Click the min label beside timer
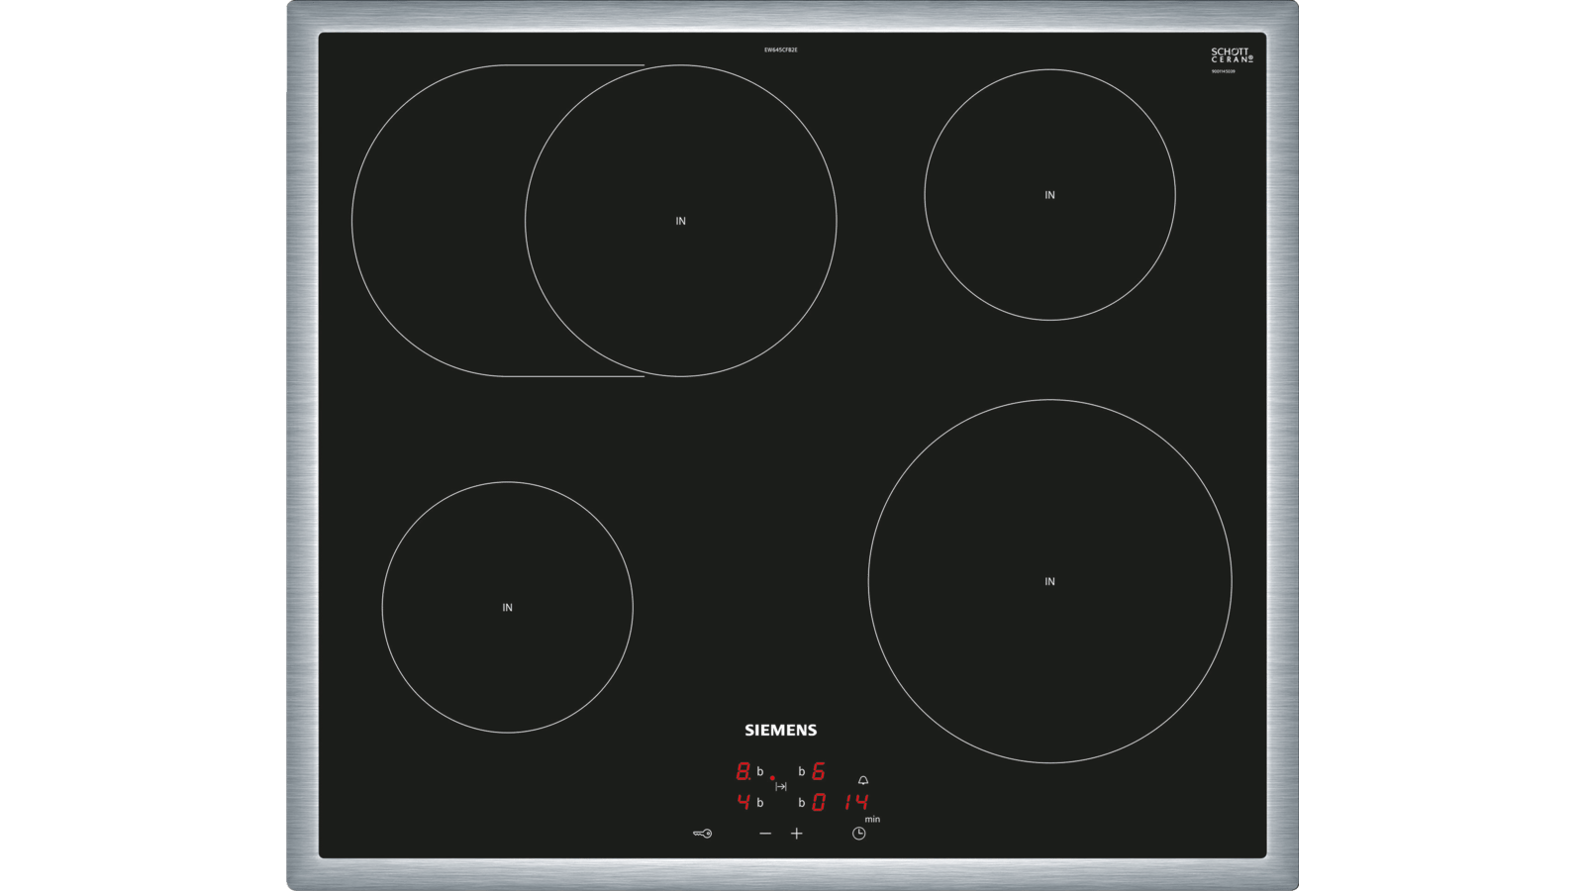 [872, 820]
